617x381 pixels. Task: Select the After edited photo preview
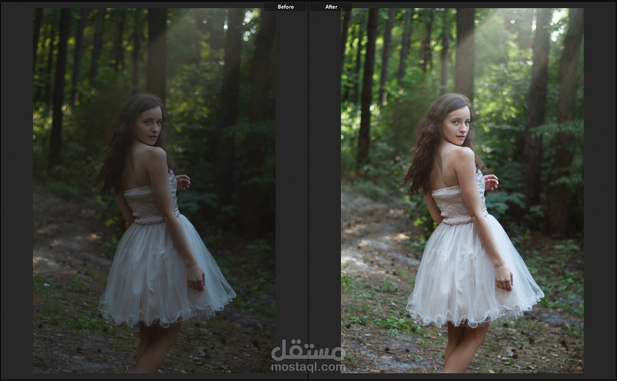tap(462, 191)
